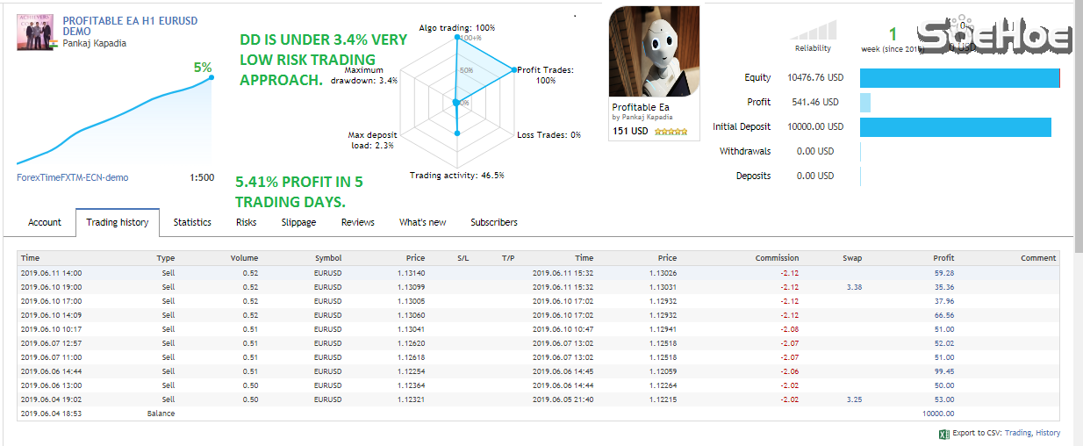Click the SoeHoe watermark logo
Image resolution: width=1083 pixels, height=446 pixels.
pyautogui.click(x=994, y=37)
